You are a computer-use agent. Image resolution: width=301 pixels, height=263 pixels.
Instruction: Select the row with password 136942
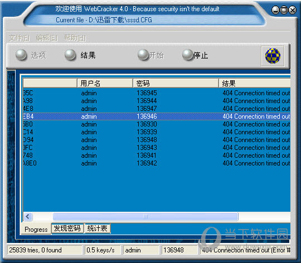157,163
